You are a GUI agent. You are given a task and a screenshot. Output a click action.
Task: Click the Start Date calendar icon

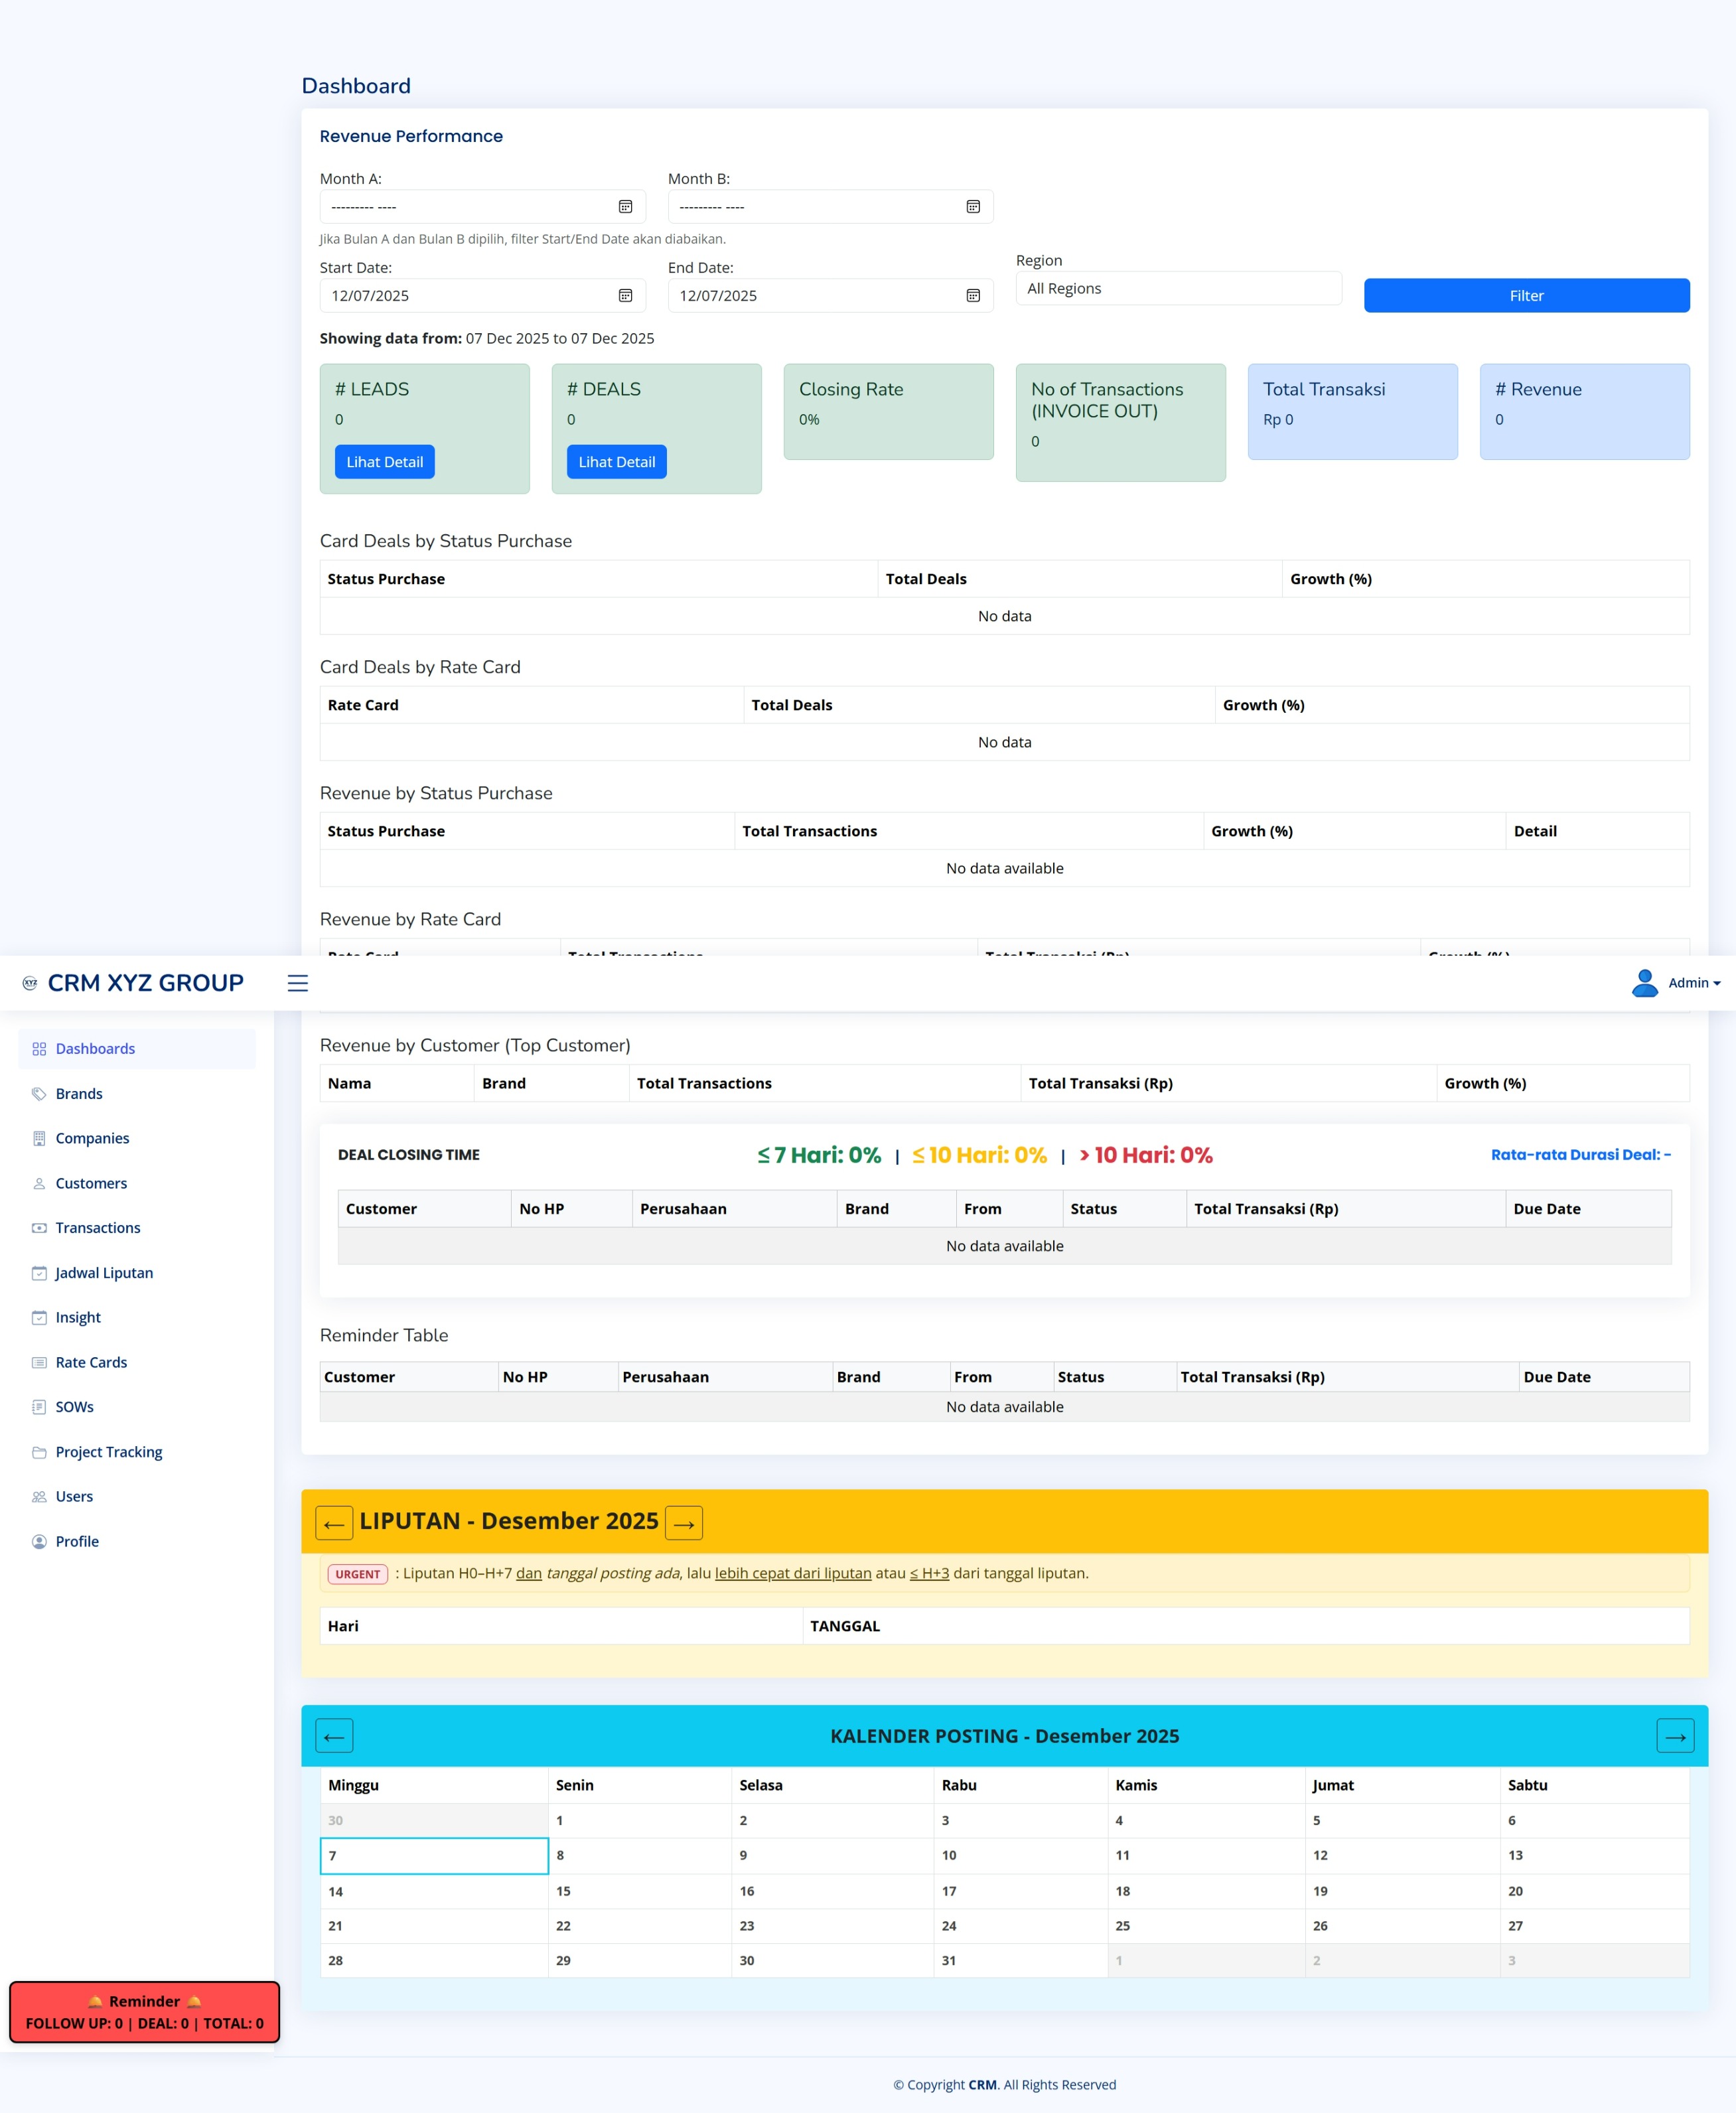click(x=625, y=296)
